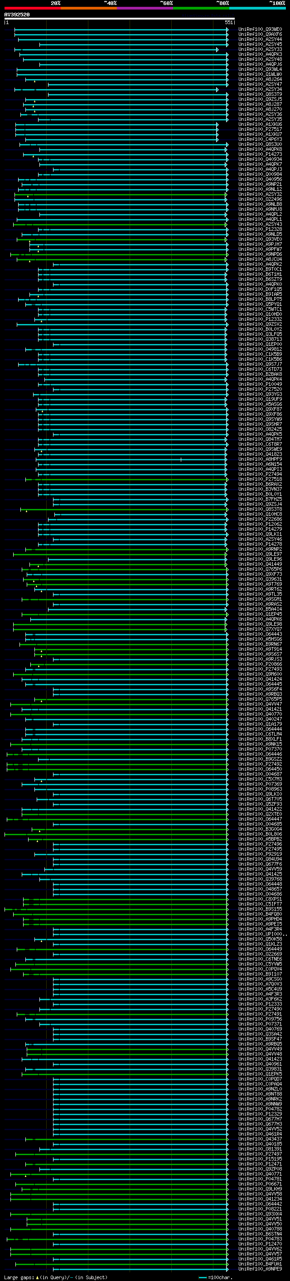Screen dimensions: 290x1281
Task: Click the query end position 551
Action: pos(228,22)
